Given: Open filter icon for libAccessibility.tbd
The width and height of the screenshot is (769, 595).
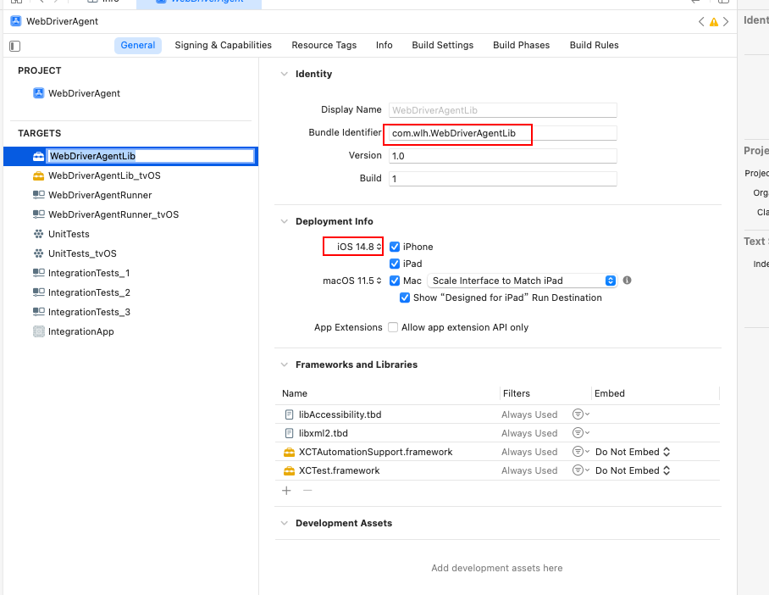Looking at the screenshot, I should (580, 414).
